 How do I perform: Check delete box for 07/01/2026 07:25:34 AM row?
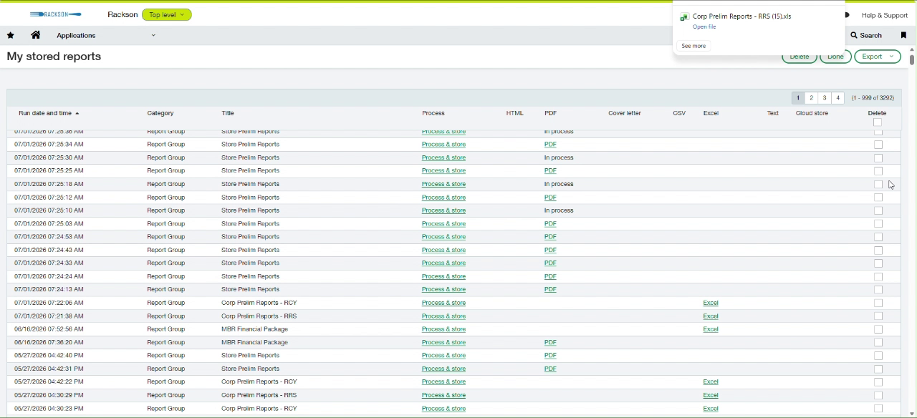[x=878, y=145]
